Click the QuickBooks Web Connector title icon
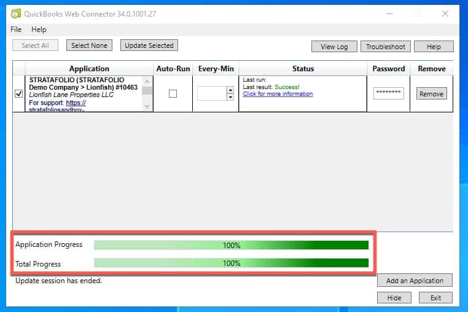Viewport: 468px width, 312px height. pos(16,14)
